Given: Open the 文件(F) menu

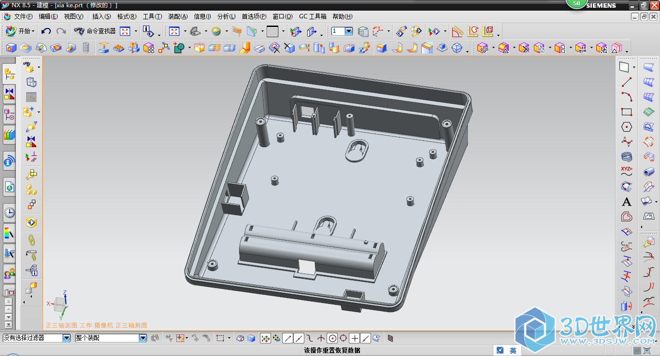Looking at the screenshot, I should [x=24, y=16].
